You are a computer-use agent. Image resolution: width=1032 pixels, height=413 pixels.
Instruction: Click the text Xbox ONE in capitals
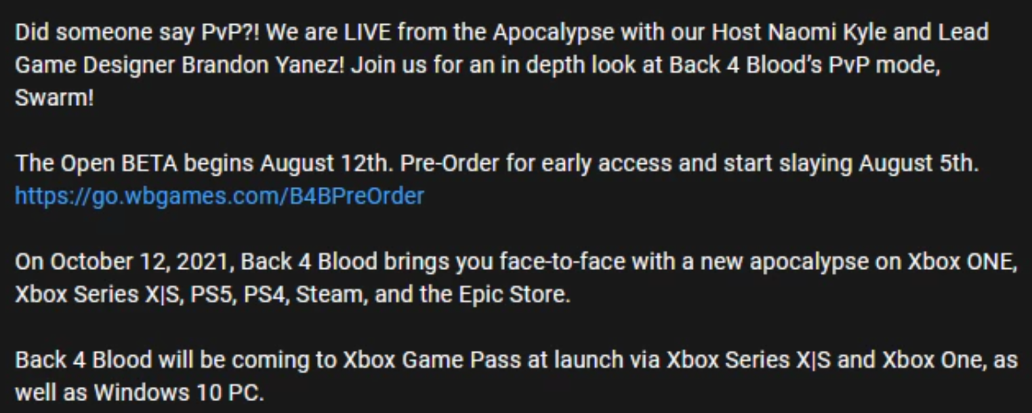tap(961, 262)
